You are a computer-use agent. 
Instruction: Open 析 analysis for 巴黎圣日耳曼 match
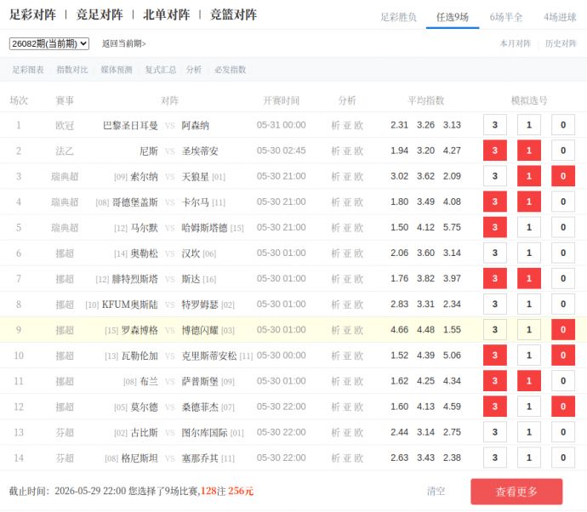point(336,125)
